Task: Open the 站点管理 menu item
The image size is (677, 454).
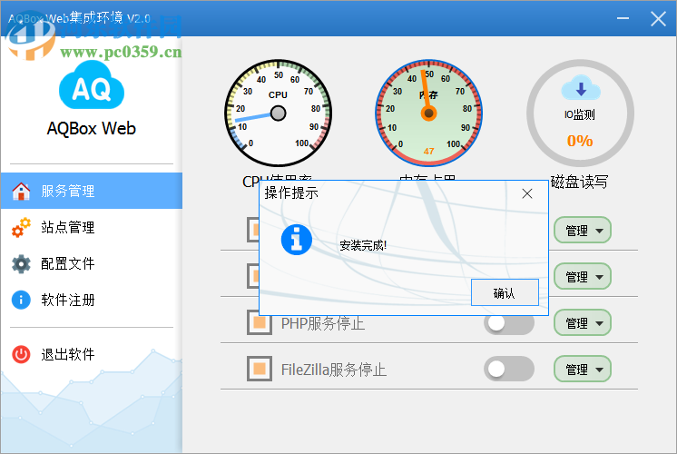Action: [92, 227]
